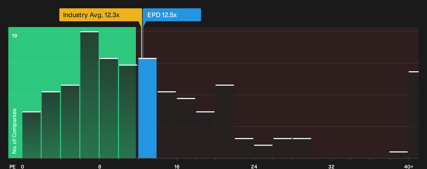Click the PE axis title
427x169 pixels.
click(12, 166)
